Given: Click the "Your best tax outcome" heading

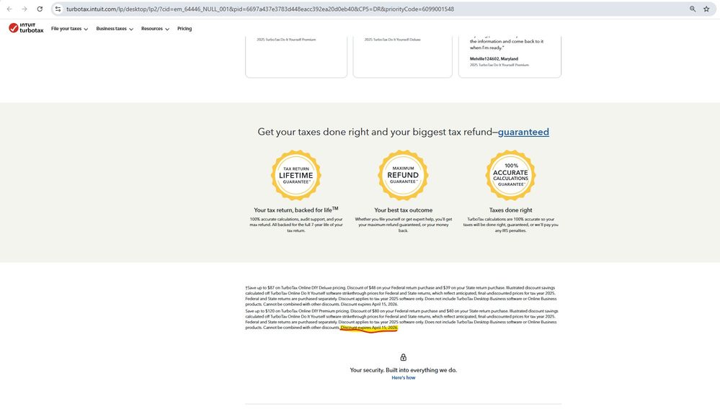Looking at the screenshot, I should (403, 210).
